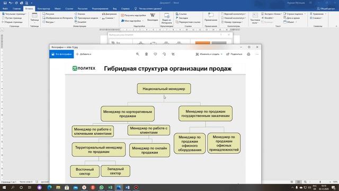This screenshot has height=191, width=339.
Task: Open Изменить и создать dropdown in Photos
Action: click(x=209, y=54)
